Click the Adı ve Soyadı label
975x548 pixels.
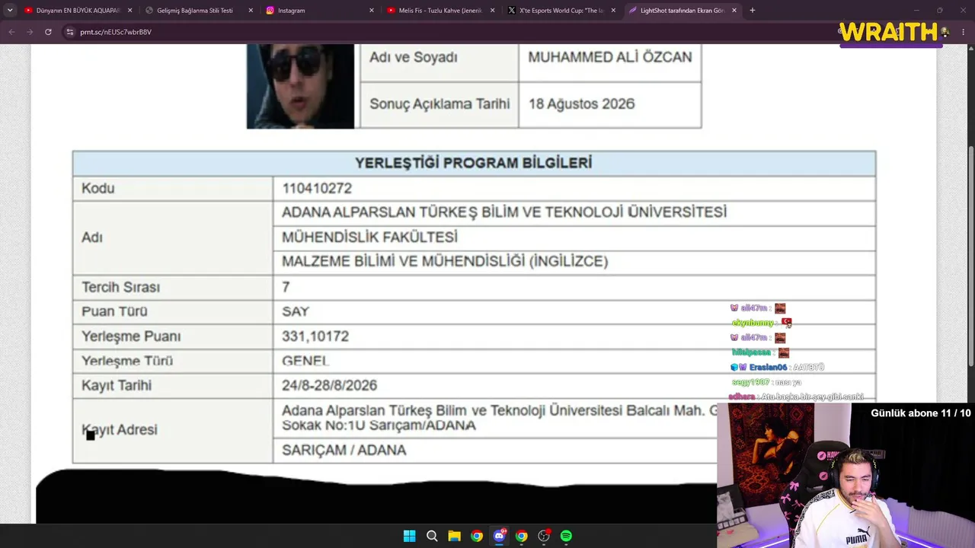pyautogui.click(x=414, y=57)
